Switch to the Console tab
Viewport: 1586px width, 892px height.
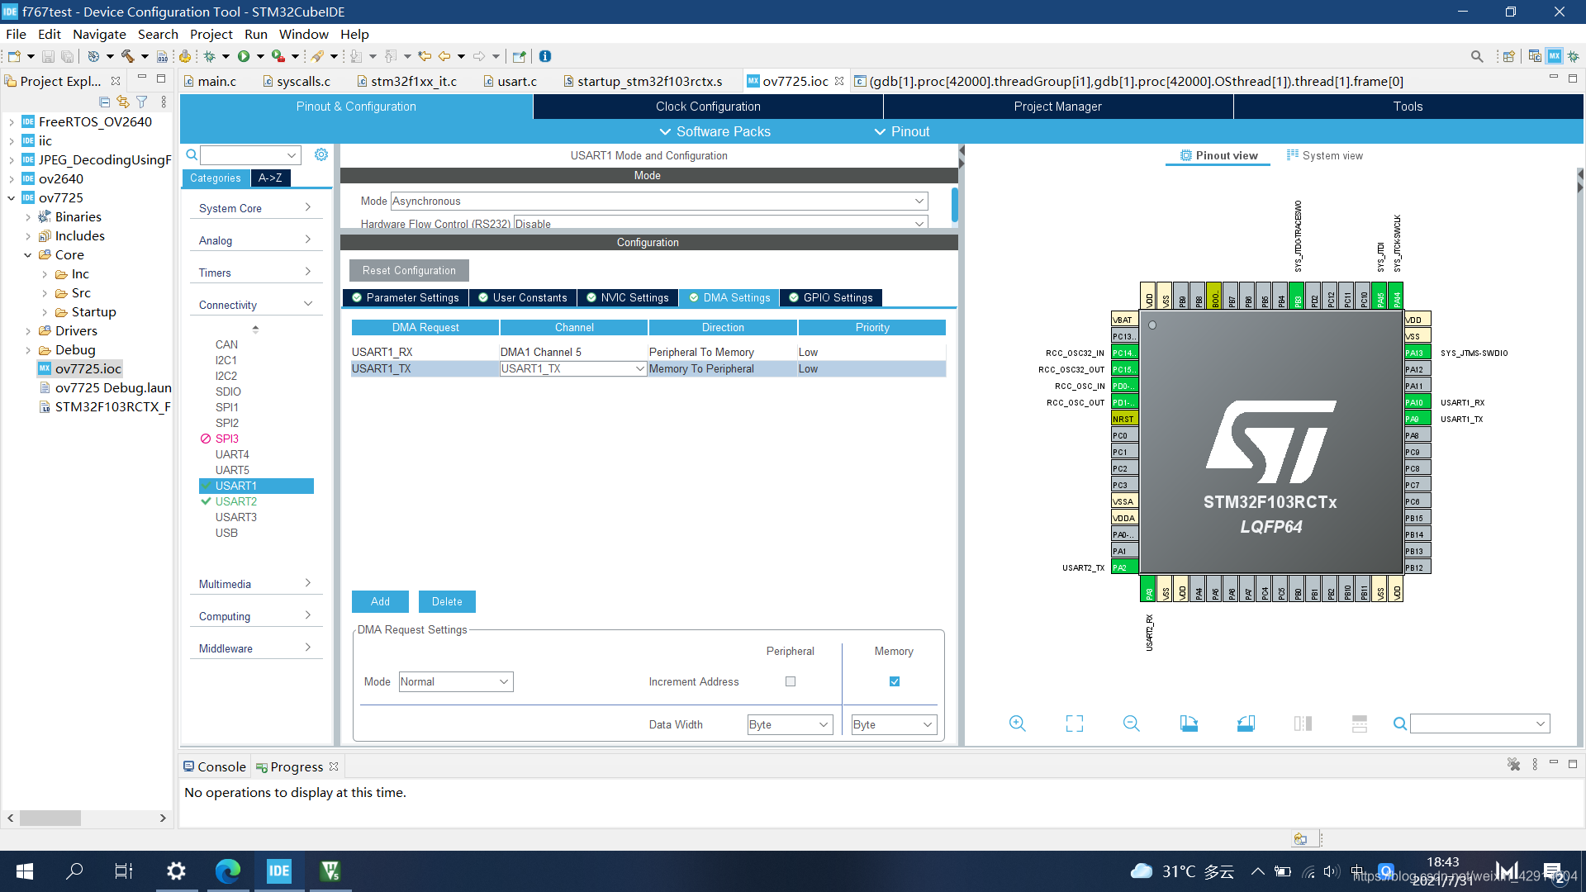tap(215, 766)
